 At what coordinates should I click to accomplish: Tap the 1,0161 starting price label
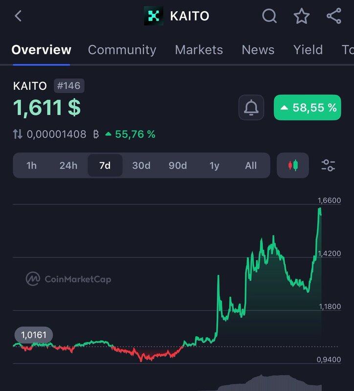pyautogui.click(x=34, y=335)
